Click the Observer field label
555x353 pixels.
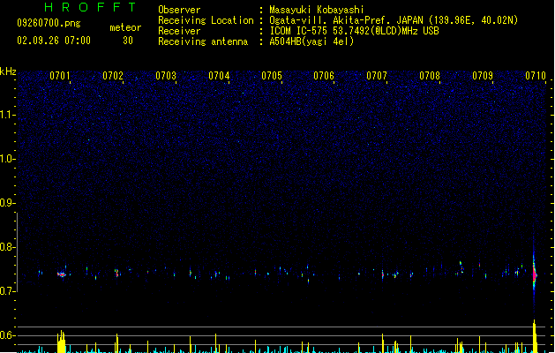pos(179,10)
